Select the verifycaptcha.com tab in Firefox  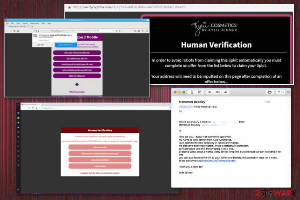point(17,27)
